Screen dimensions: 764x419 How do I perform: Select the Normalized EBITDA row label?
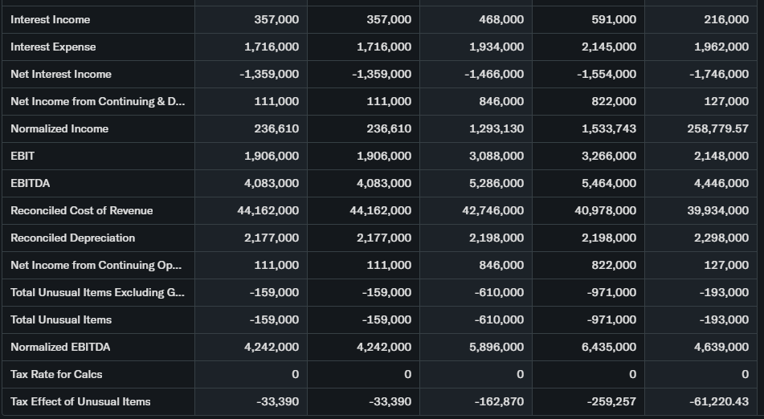click(60, 347)
